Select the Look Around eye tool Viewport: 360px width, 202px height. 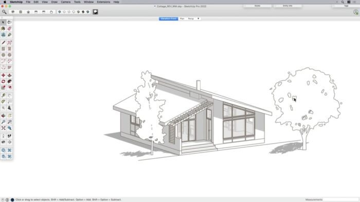click(3, 142)
